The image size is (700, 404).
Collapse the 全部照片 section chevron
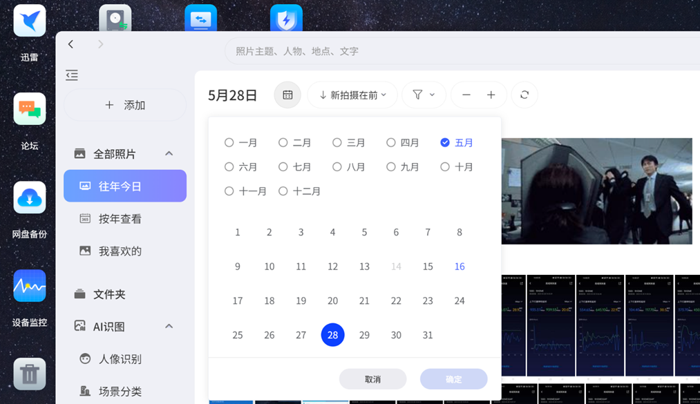[x=169, y=153]
